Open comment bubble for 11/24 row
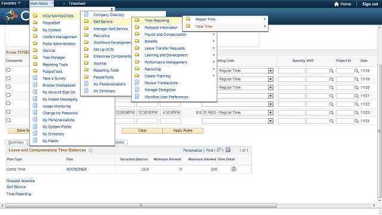This screenshot has height=215, width=382. 8,120
